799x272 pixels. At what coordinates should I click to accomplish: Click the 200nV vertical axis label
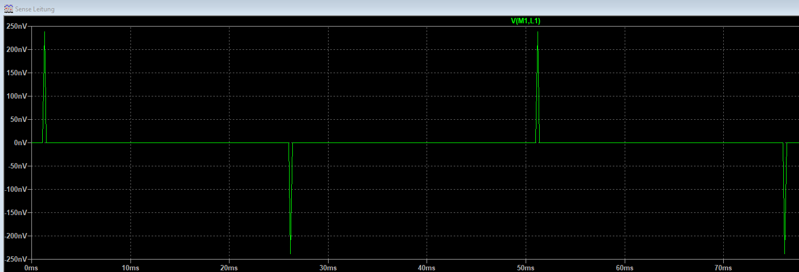pyautogui.click(x=16, y=49)
